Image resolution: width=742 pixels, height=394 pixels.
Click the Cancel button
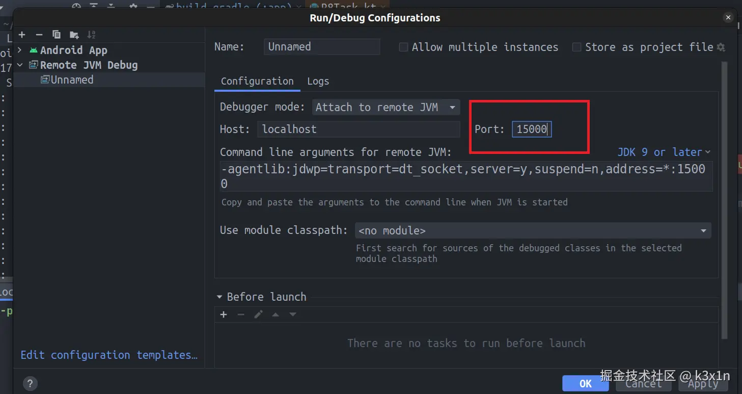[x=643, y=384]
